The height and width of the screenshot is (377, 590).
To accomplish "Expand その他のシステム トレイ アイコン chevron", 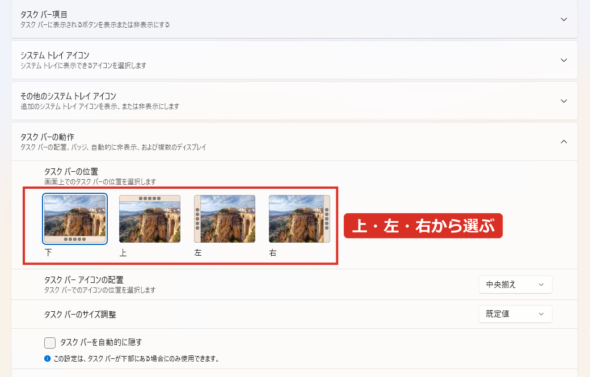I will tap(564, 101).
